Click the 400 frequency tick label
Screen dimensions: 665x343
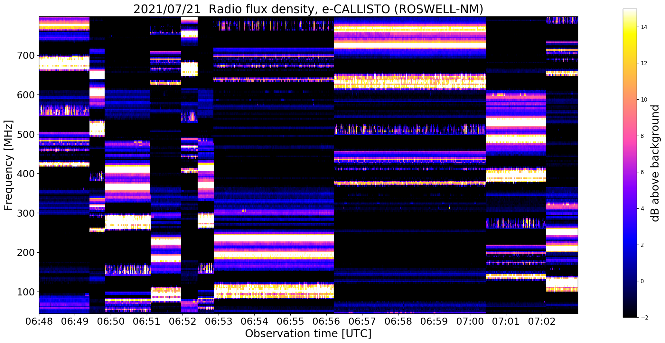coord(25,174)
